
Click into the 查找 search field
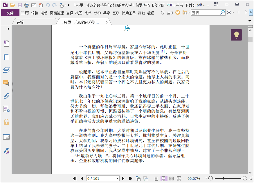pyautogui.click(x=205, y=13)
